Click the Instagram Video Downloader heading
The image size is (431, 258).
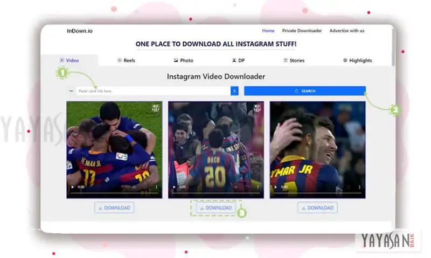216,76
